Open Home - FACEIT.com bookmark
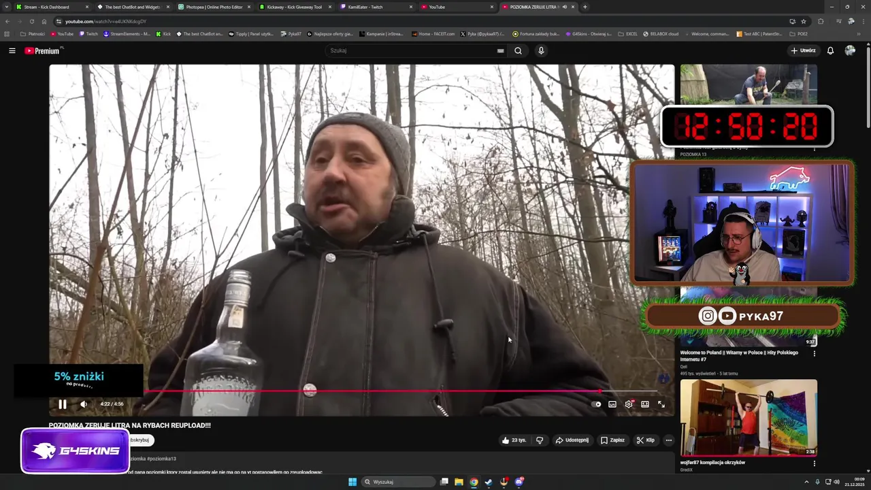The width and height of the screenshot is (871, 490). pyautogui.click(x=433, y=33)
